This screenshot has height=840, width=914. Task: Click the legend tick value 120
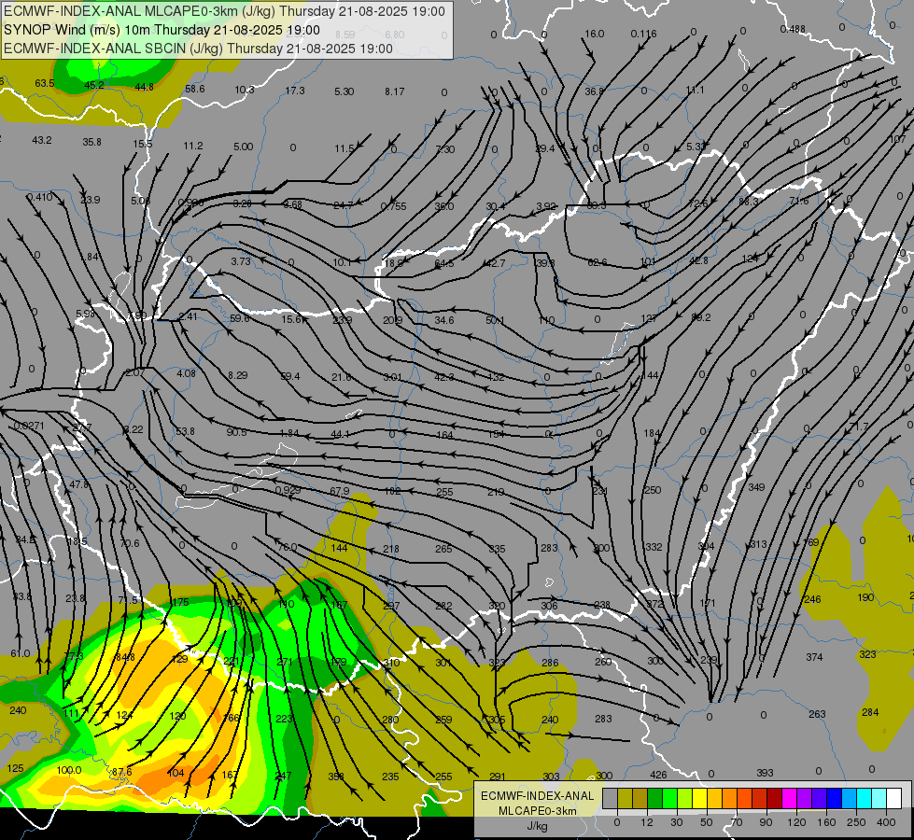coord(797,822)
